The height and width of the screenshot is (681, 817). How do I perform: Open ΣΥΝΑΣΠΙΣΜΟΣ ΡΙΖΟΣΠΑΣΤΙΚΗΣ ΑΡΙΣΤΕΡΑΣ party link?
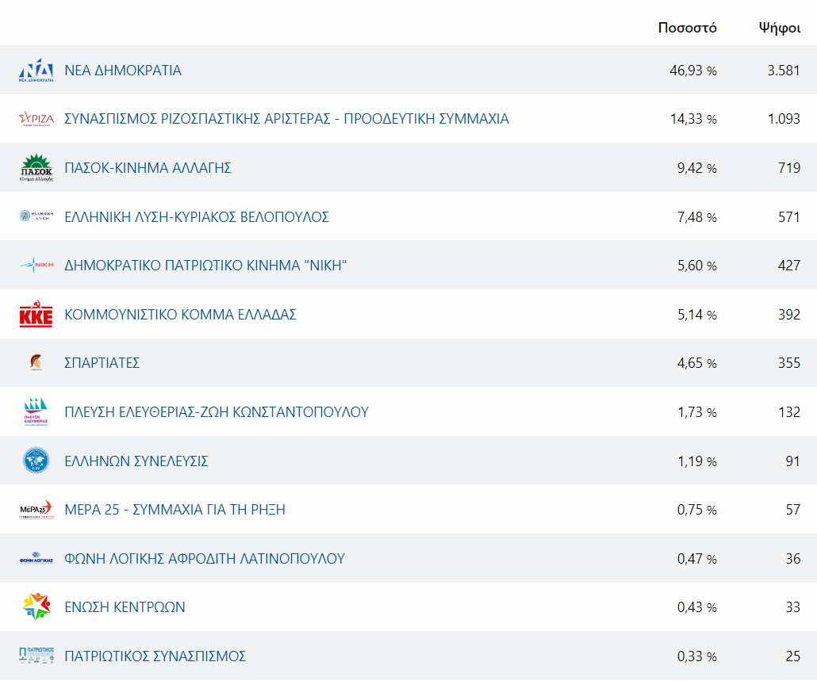coord(286,119)
